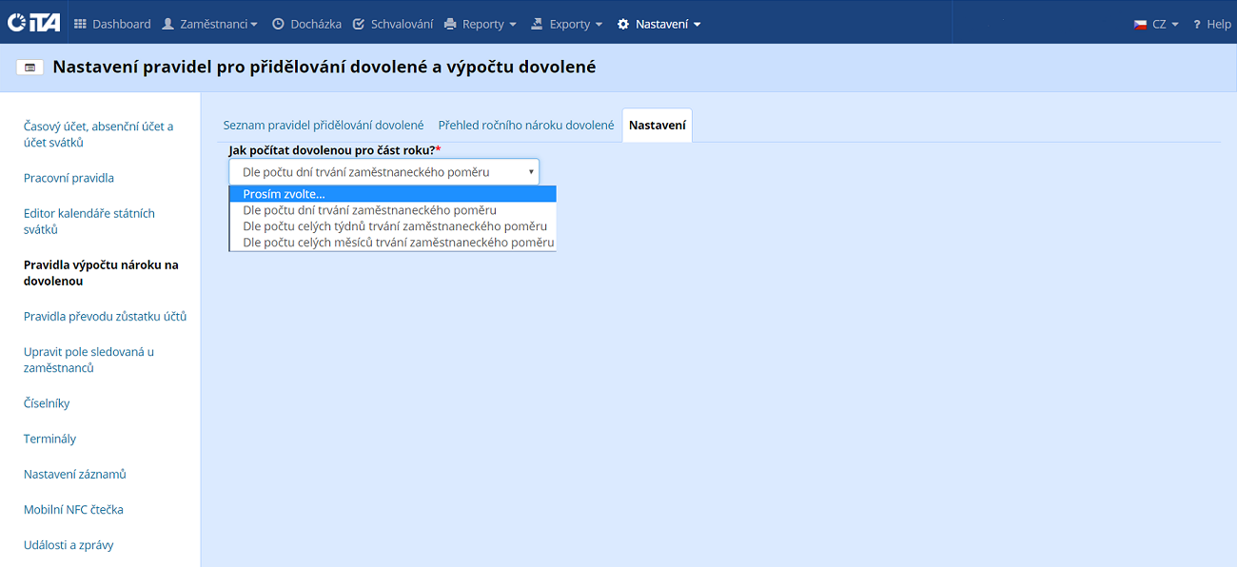Click the vacation calculation combo box
The height and width of the screenshot is (567, 1237).
383,172
